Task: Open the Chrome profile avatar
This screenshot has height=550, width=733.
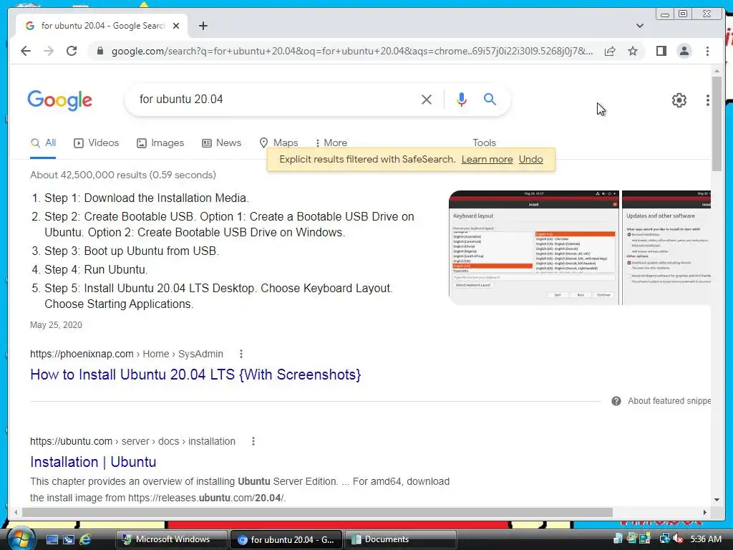Action: pyautogui.click(x=684, y=51)
